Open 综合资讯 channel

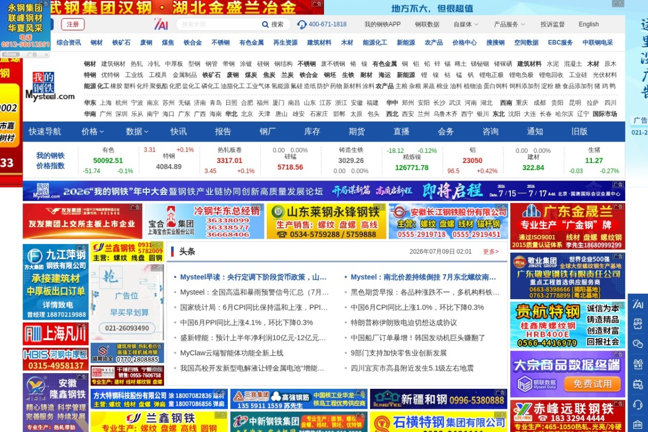(x=69, y=43)
